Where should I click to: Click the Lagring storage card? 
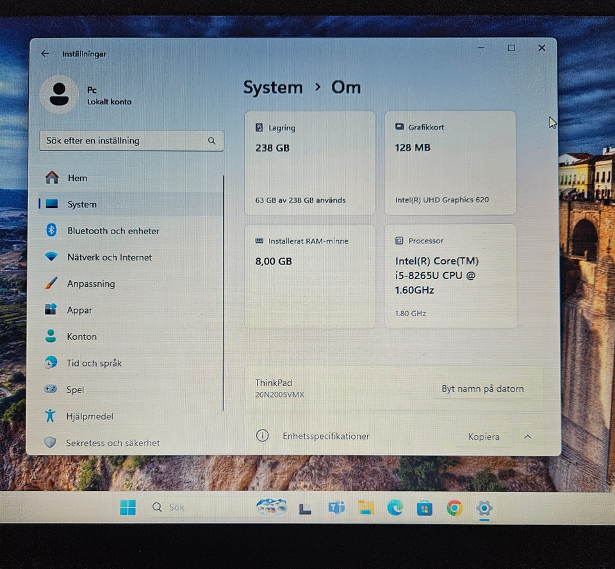click(310, 163)
